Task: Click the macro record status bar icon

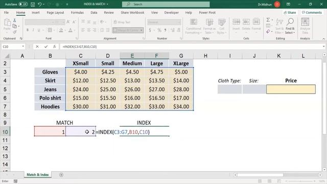Action: pyautogui.click(x=15, y=181)
